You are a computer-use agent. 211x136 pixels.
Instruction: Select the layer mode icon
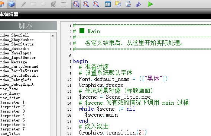tap(2, 4)
